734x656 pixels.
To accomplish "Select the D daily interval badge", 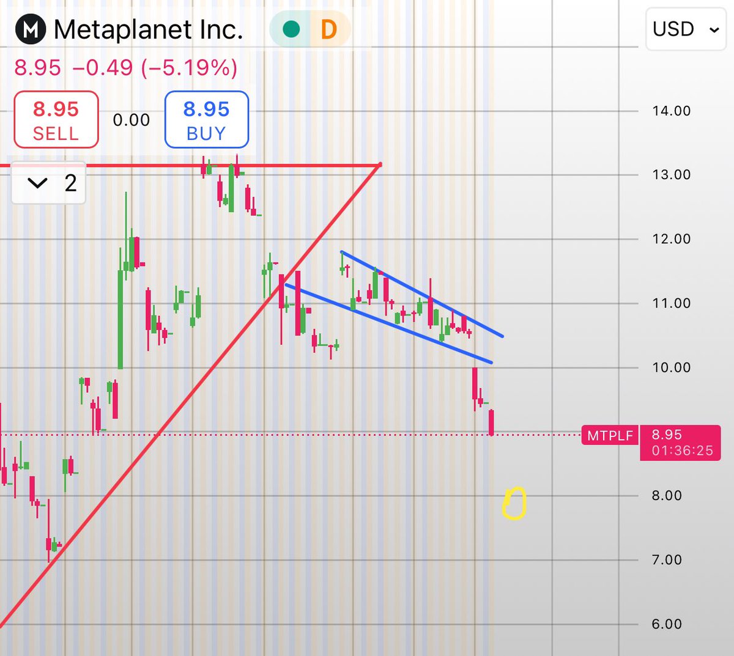I will coord(329,29).
